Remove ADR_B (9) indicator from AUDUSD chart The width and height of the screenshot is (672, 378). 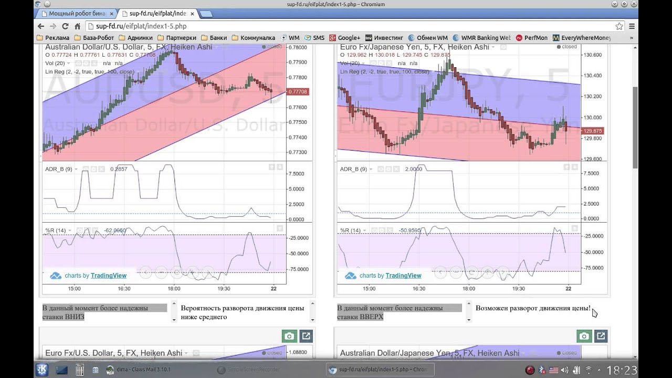(x=101, y=169)
